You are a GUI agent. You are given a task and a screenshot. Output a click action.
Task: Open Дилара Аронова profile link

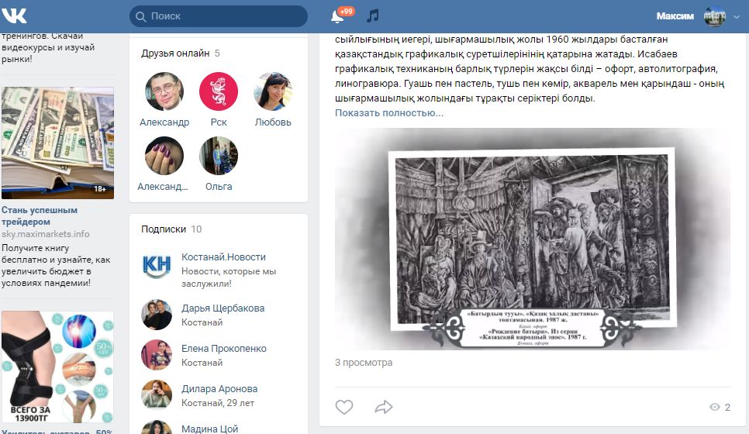219,388
